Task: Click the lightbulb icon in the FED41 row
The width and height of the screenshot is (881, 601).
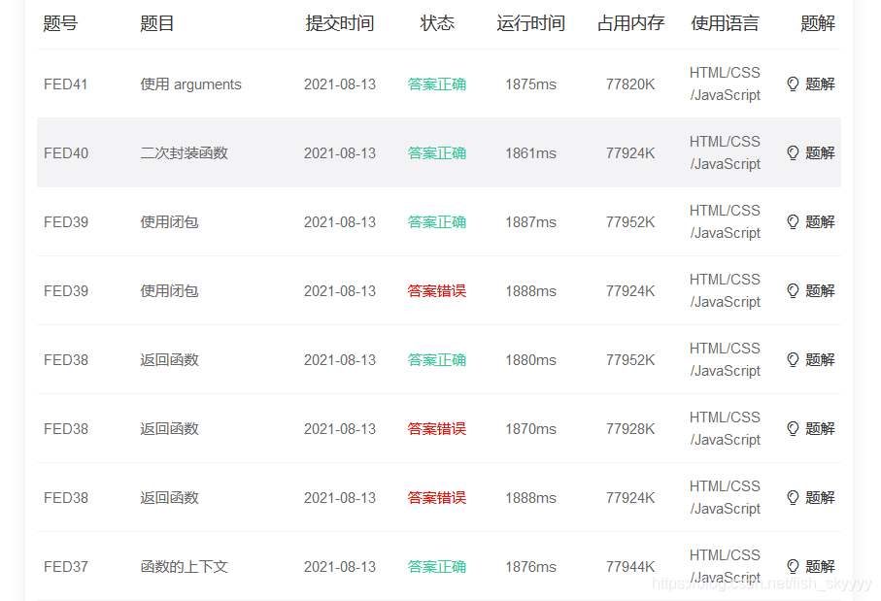Action: coord(793,84)
